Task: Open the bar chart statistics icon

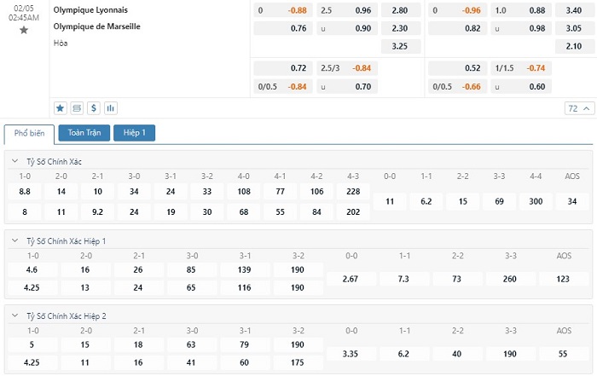Action: pos(111,108)
